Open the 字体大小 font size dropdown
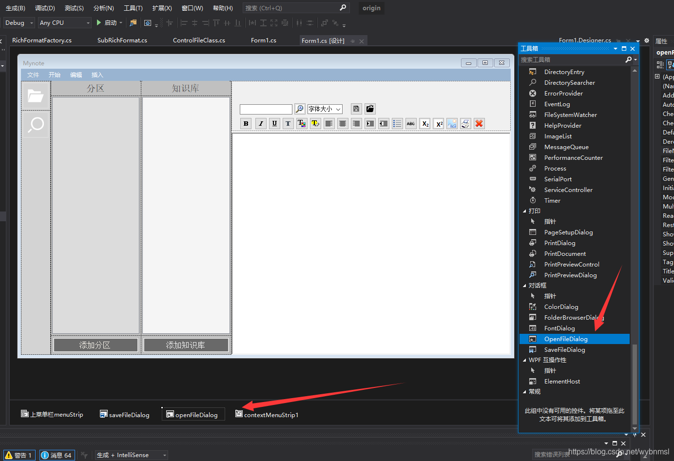The width and height of the screenshot is (674, 461). 325,109
